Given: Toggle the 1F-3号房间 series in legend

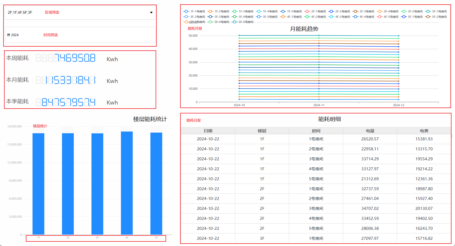Looking at the screenshot, I should click(x=242, y=11).
